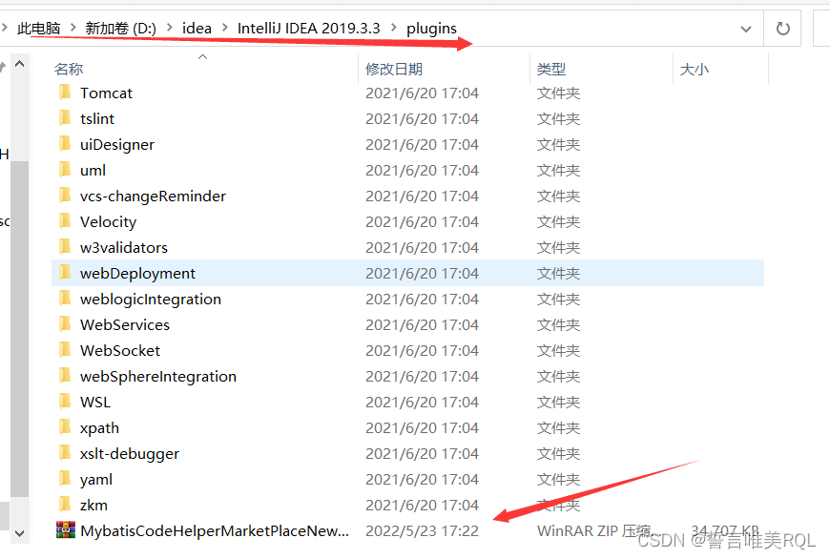Select the MybatisCodeHelperMarketPlaceNew... file name

[x=215, y=530]
